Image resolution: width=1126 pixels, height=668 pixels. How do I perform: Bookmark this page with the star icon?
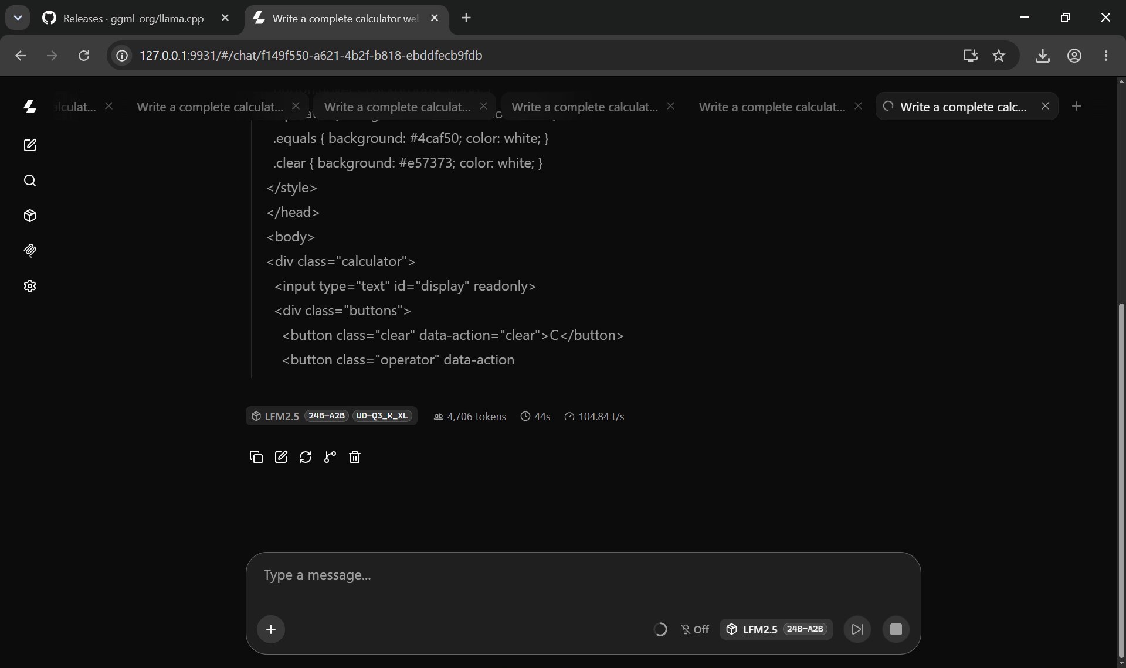point(999,56)
